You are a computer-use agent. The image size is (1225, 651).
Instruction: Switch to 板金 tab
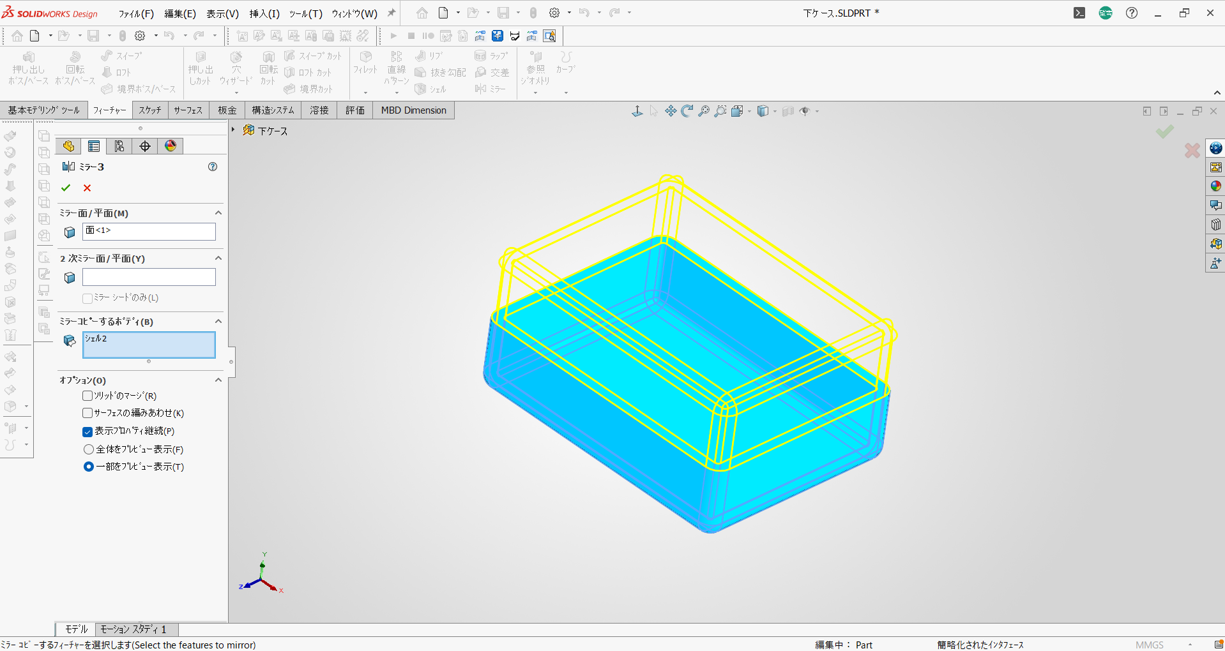(x=227, y=110)
